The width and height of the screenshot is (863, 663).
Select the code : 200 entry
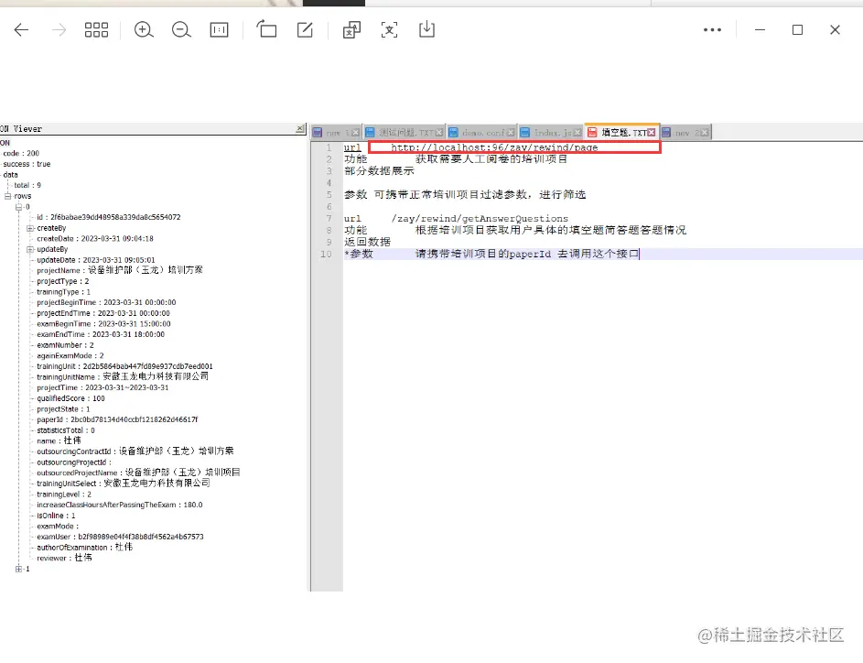click(x=21, y=154)
